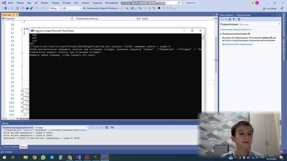Click the Готово status bar entry

(x=9, y=152)
